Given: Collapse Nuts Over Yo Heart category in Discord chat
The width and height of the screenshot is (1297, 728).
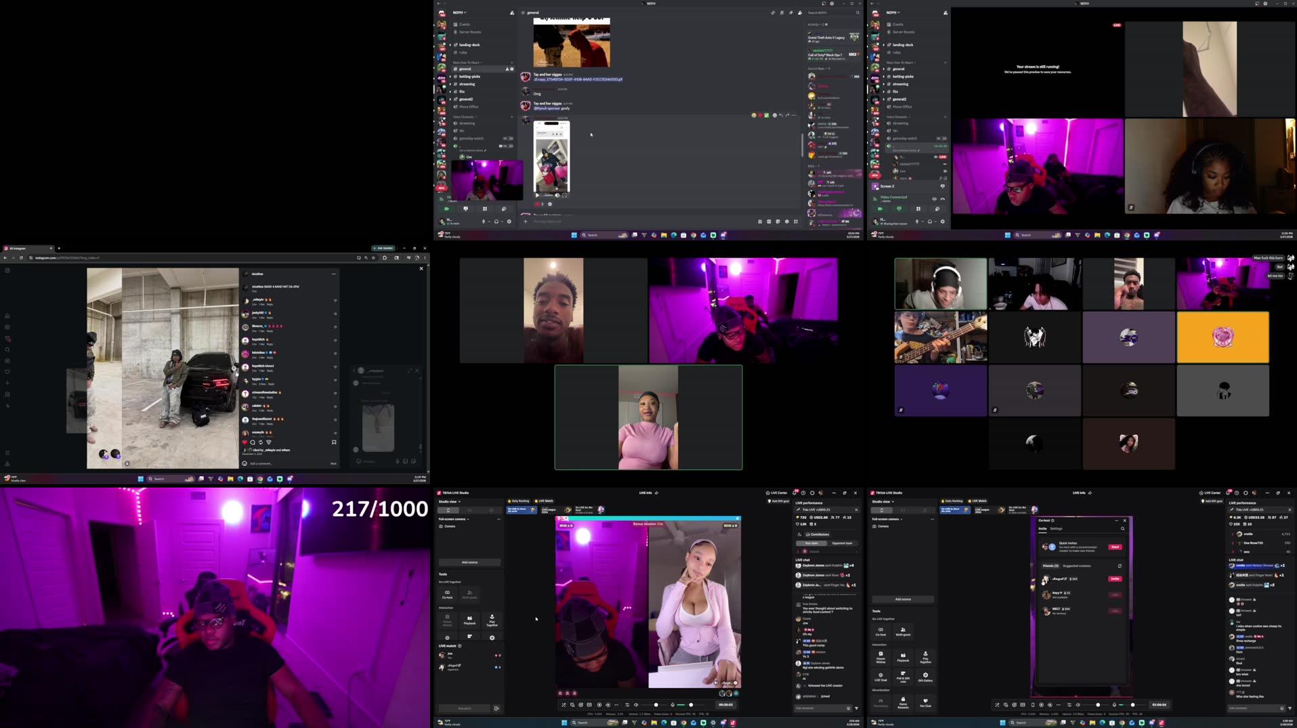Looking at the screenshot, I should 467,62.
